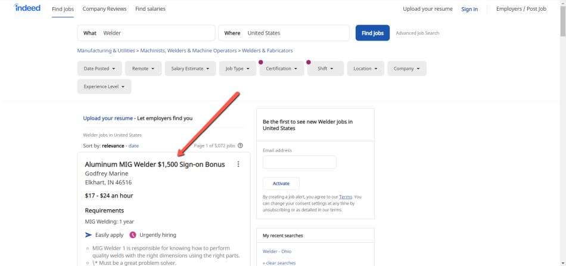Click the Page 1 of 5,072 jobs text
Image resolution: width=566 pixels, height=266 pixels.
click(214, 146)
